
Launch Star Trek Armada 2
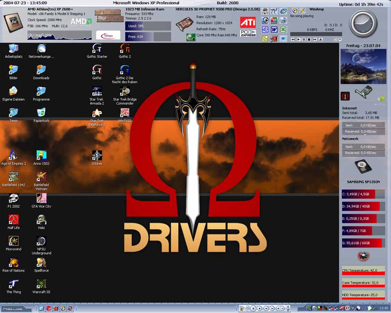(x=97, y=95)
